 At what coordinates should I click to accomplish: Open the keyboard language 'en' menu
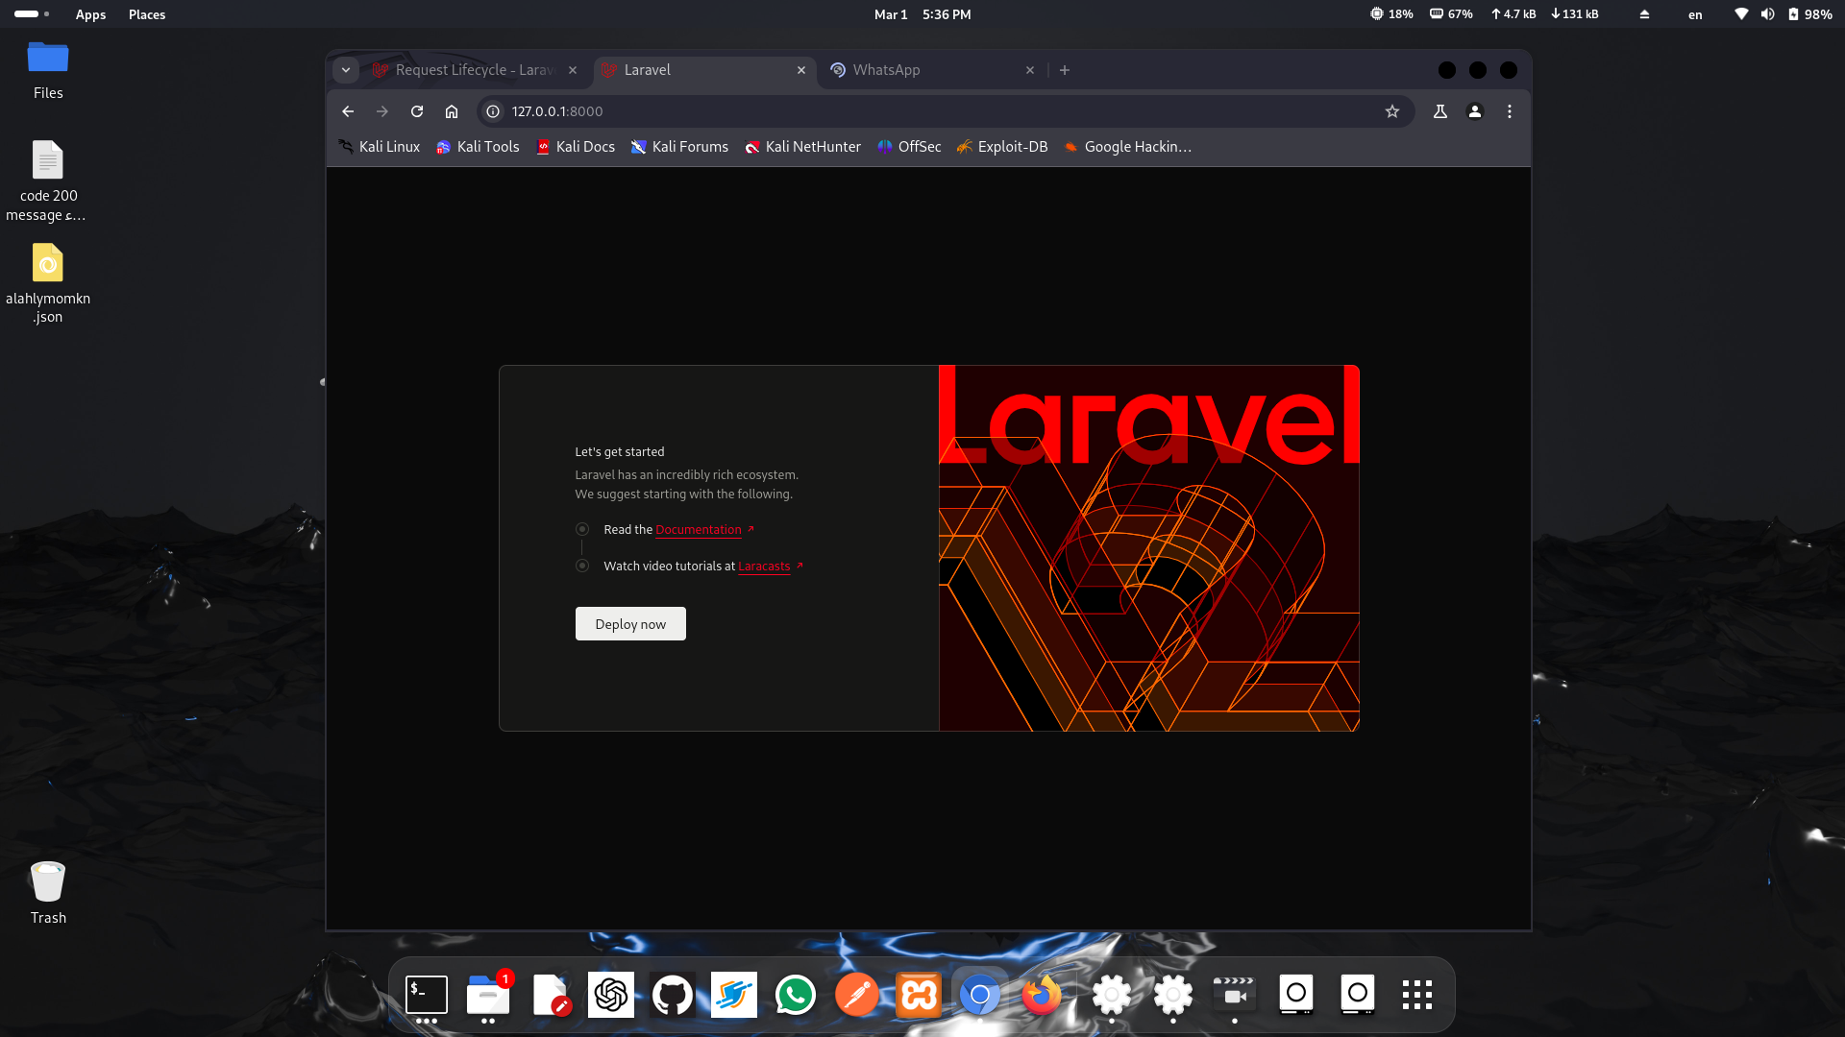point(1695,14)
